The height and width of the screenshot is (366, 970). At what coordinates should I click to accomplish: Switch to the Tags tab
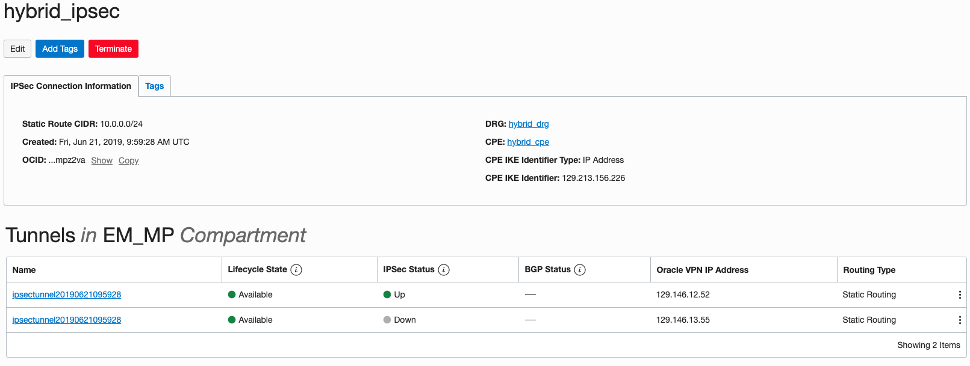(x=154, y=86)
